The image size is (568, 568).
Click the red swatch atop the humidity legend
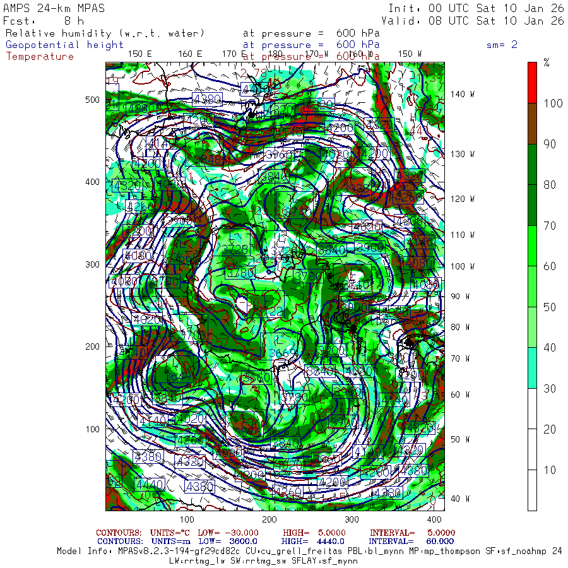(532, 82)
